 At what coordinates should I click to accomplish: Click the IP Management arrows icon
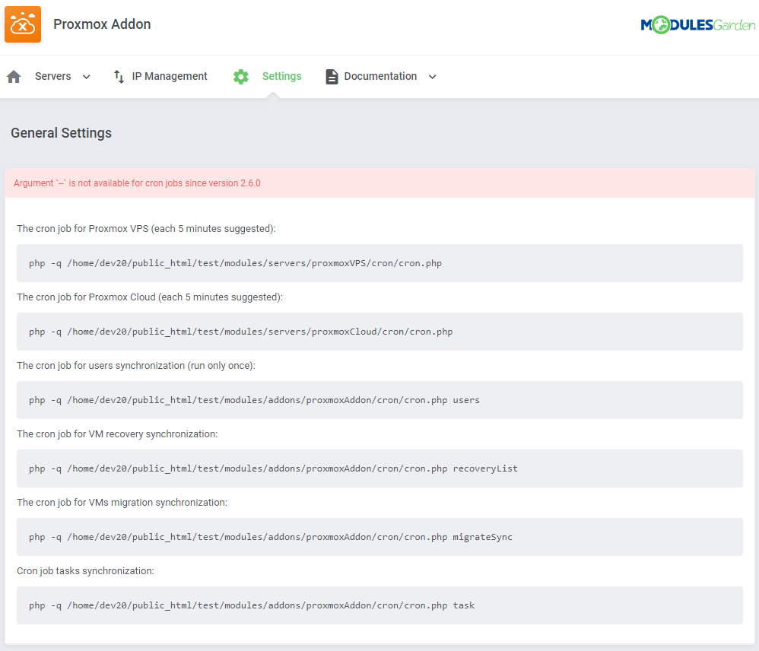tap(119, 77)
